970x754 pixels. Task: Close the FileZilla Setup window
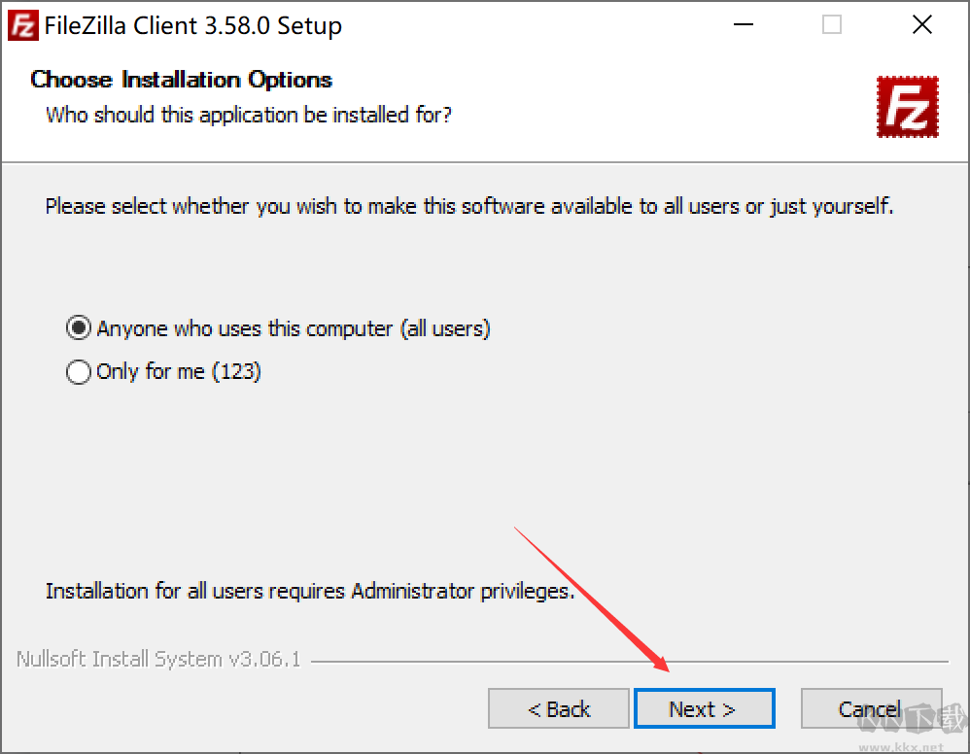tap(922, 25)
